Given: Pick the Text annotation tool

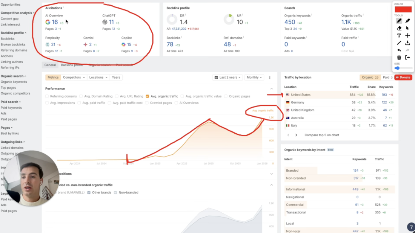Looking at the screenshot, I should coord(399,36).
